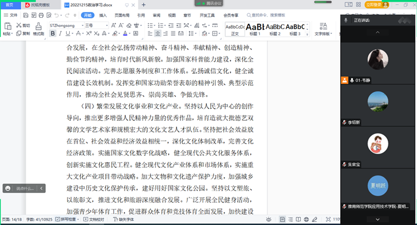Image resolution: width=417 pixels, height=225 pixels.
Task: Open font color A swatch
Action: coord(125,33)
